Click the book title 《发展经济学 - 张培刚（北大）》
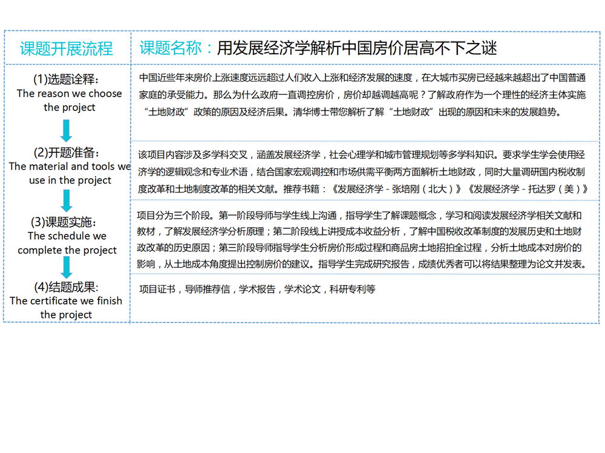Viewport: 605px width, 453px height. pos(398,189)
